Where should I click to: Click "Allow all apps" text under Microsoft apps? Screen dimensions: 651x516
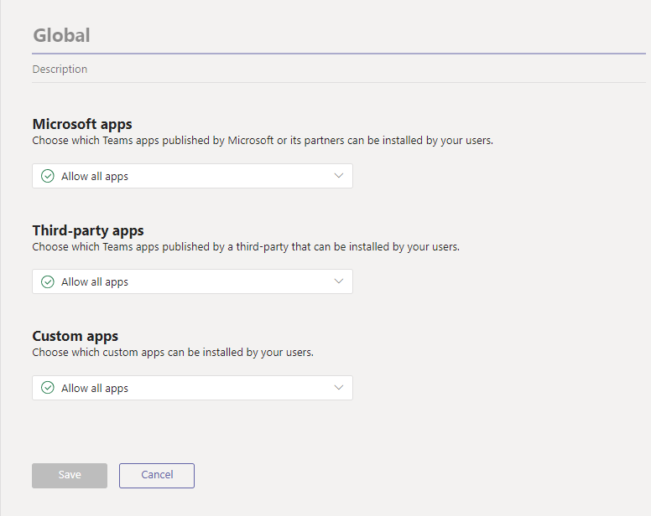click(95, 177)
